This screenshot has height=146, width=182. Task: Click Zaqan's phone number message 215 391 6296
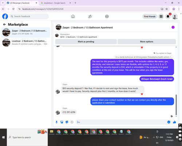click(69, 112)
